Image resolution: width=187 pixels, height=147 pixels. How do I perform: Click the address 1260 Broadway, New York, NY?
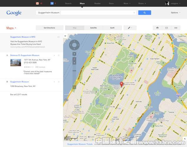point(23,86)
